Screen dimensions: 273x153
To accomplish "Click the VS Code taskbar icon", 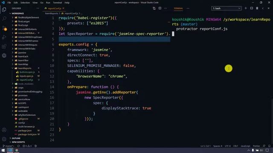I will point(10,150).
